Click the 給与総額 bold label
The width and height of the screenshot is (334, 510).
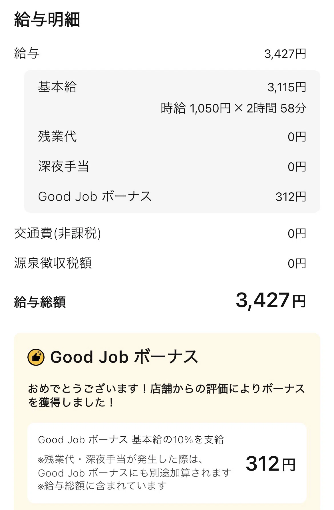40,302
